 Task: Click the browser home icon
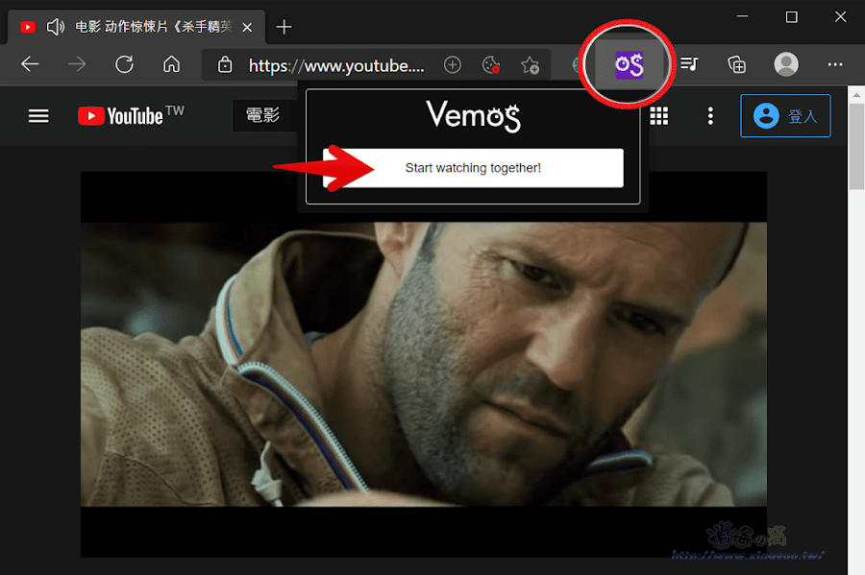[x=171, y=64]
